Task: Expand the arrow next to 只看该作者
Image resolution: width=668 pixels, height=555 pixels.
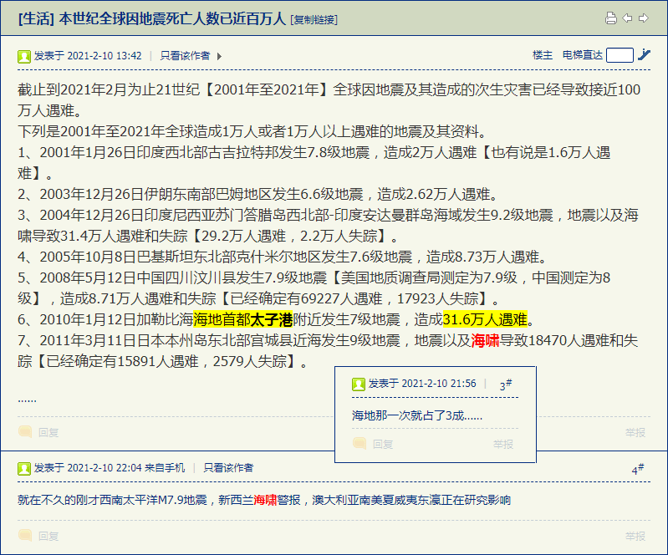Action: (x=219, y=56)
